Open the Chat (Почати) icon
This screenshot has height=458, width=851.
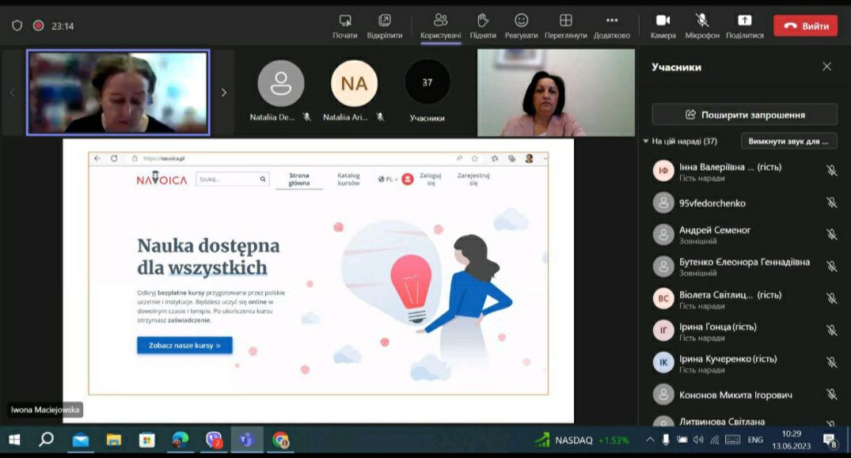pyautogui.click(x=345, y=21)
